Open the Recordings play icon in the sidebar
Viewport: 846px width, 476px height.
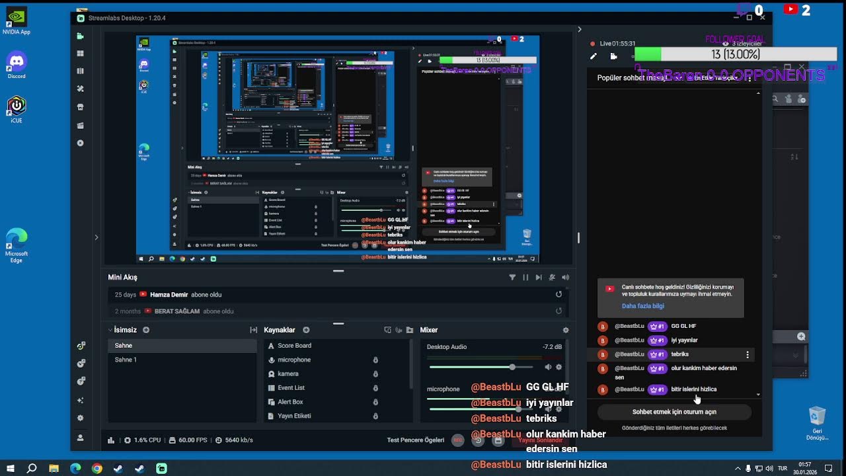click(x=81, y=143)
